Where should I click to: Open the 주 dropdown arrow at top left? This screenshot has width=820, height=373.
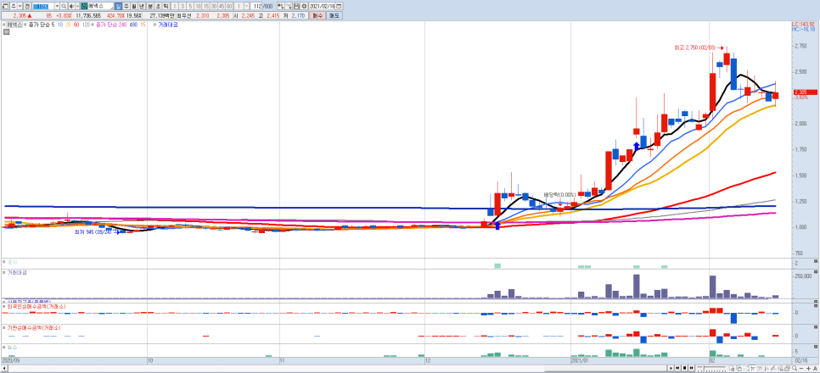(20, 6)
